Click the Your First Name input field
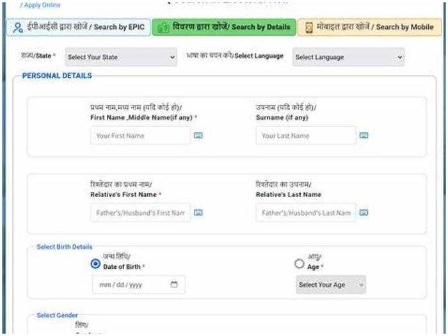448x336 pixels. pos(140,136)
